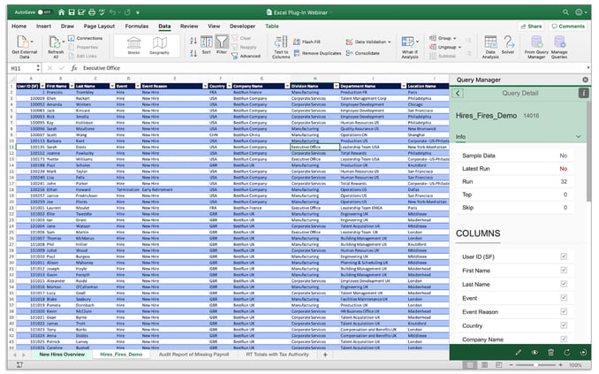599x374 pixels.
Task: Click Flash Fill icon
Action: [297, 42]
